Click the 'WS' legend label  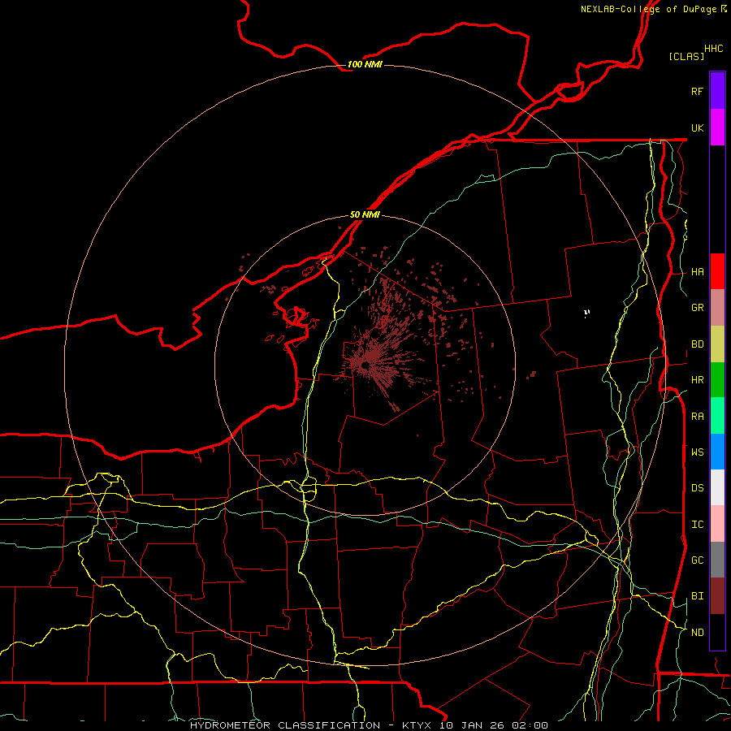(x=697, y=452)
